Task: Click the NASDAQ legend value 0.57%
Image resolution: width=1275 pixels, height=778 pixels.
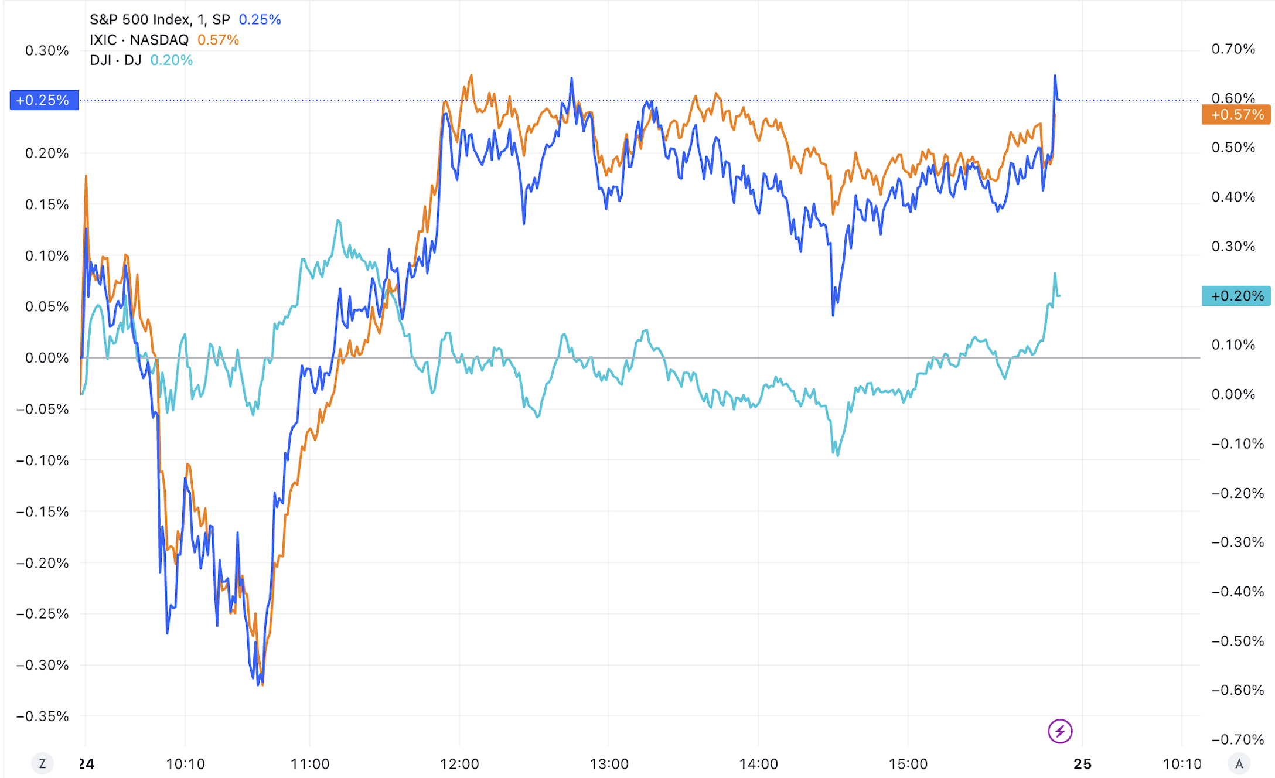Action: pyautogui.click(x=218, y=40)
